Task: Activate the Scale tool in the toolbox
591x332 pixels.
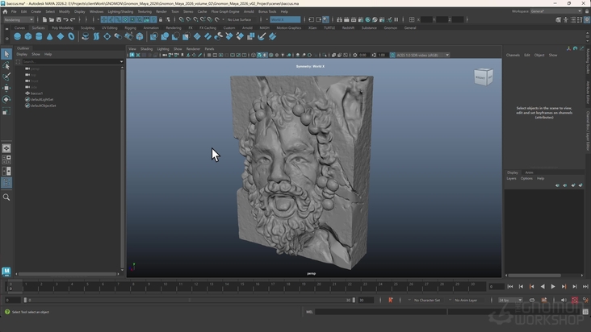Action: coord(6,111)
